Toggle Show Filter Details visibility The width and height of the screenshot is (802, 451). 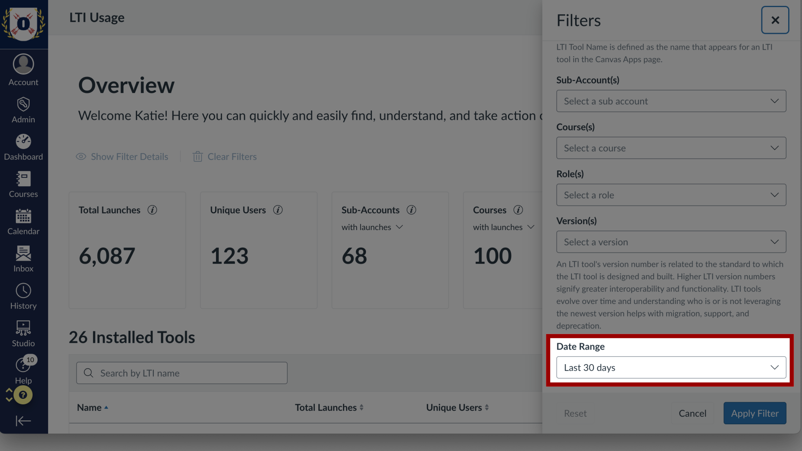click(x=122, y=156)
